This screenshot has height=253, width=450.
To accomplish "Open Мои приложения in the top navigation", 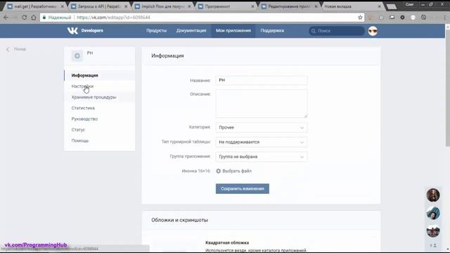I will coord(233,31).
